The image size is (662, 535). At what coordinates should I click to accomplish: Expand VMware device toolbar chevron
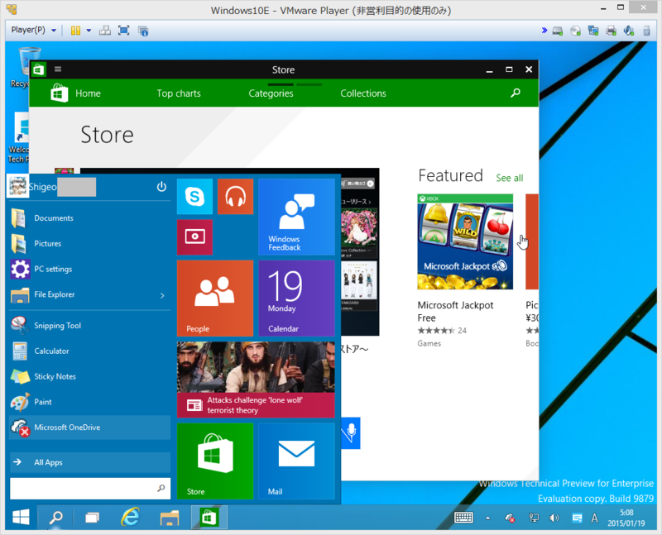point(544,30)
